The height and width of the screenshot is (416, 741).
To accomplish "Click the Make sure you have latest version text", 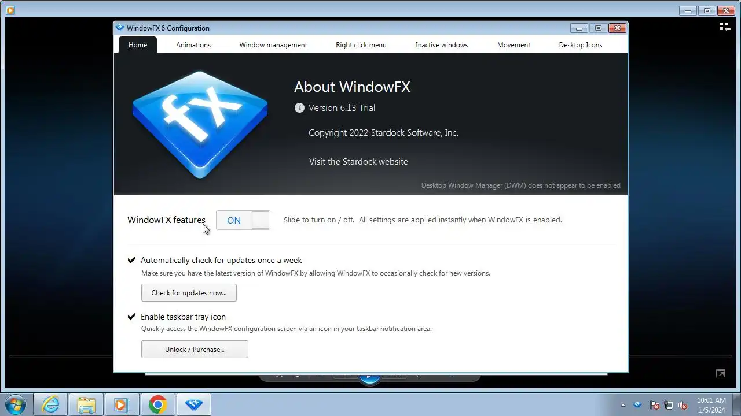I will click(x=316, y=273).
